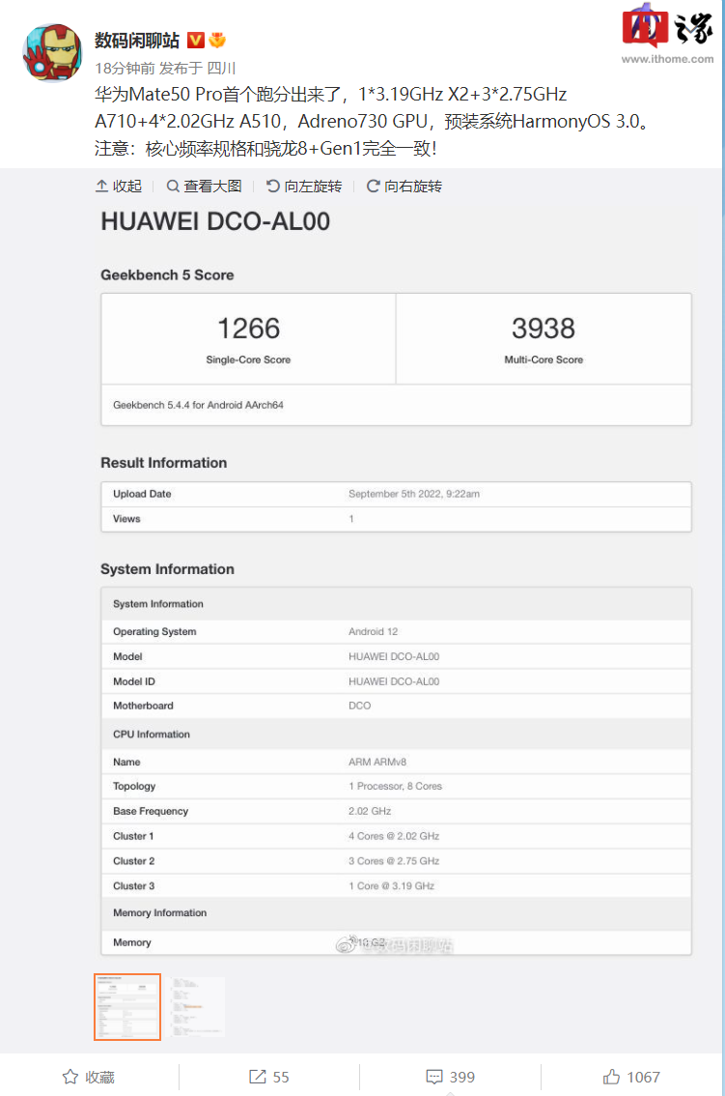Click the Base Frequency value 2.02 GHz
The height and width of the screenshot is (1096, 725).
point(370,811)
